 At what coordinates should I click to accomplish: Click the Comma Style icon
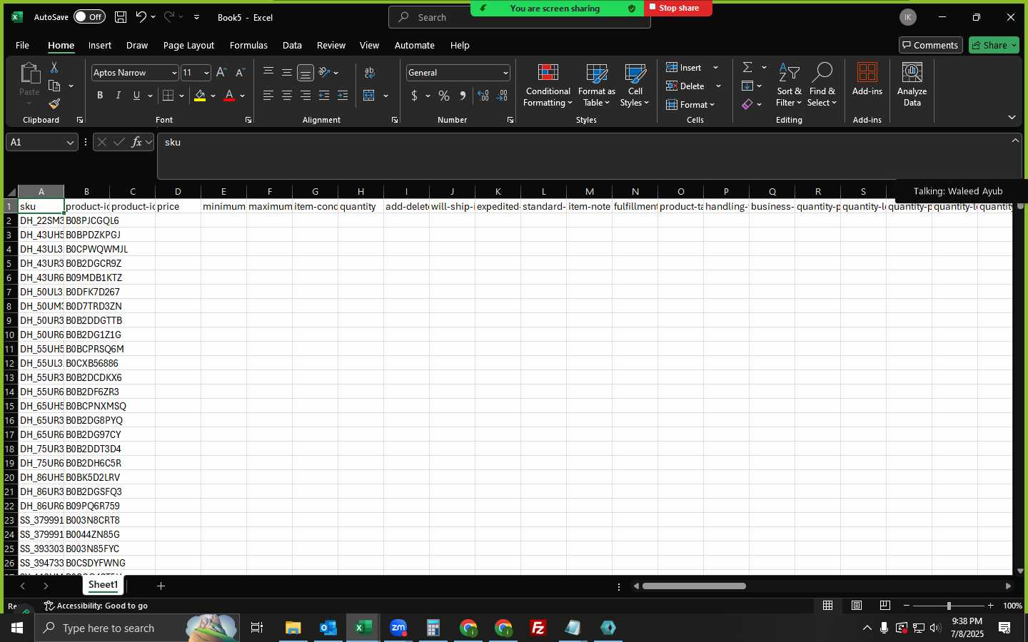[x=463, y=96]
